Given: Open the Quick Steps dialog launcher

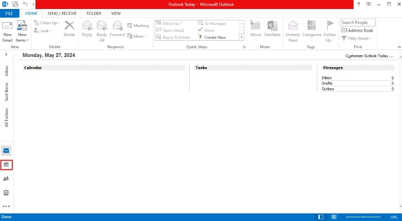Looking at the screenshot, I should click(x=244, y=47).
